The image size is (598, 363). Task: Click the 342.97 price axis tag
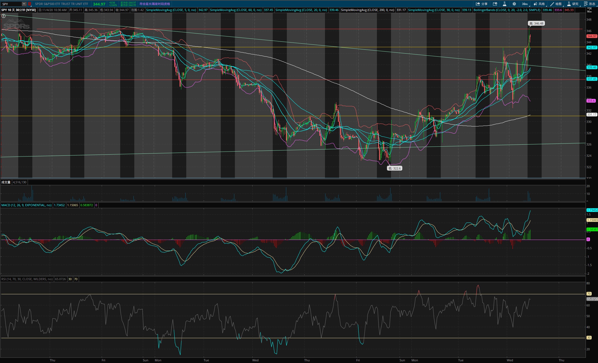tap(592, 47)
